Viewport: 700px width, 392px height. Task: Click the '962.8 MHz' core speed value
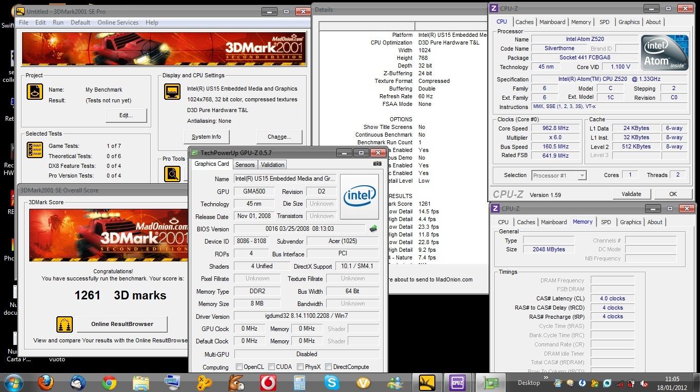point(555,128)
